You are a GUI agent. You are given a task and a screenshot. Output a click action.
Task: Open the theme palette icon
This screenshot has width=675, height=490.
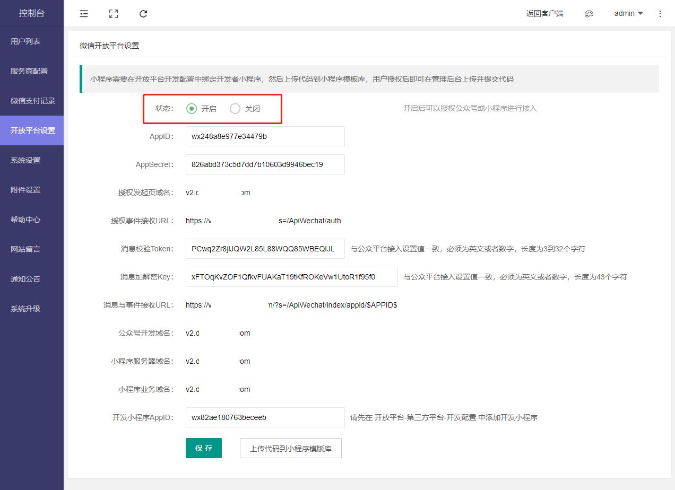click(x=589, y=14)
